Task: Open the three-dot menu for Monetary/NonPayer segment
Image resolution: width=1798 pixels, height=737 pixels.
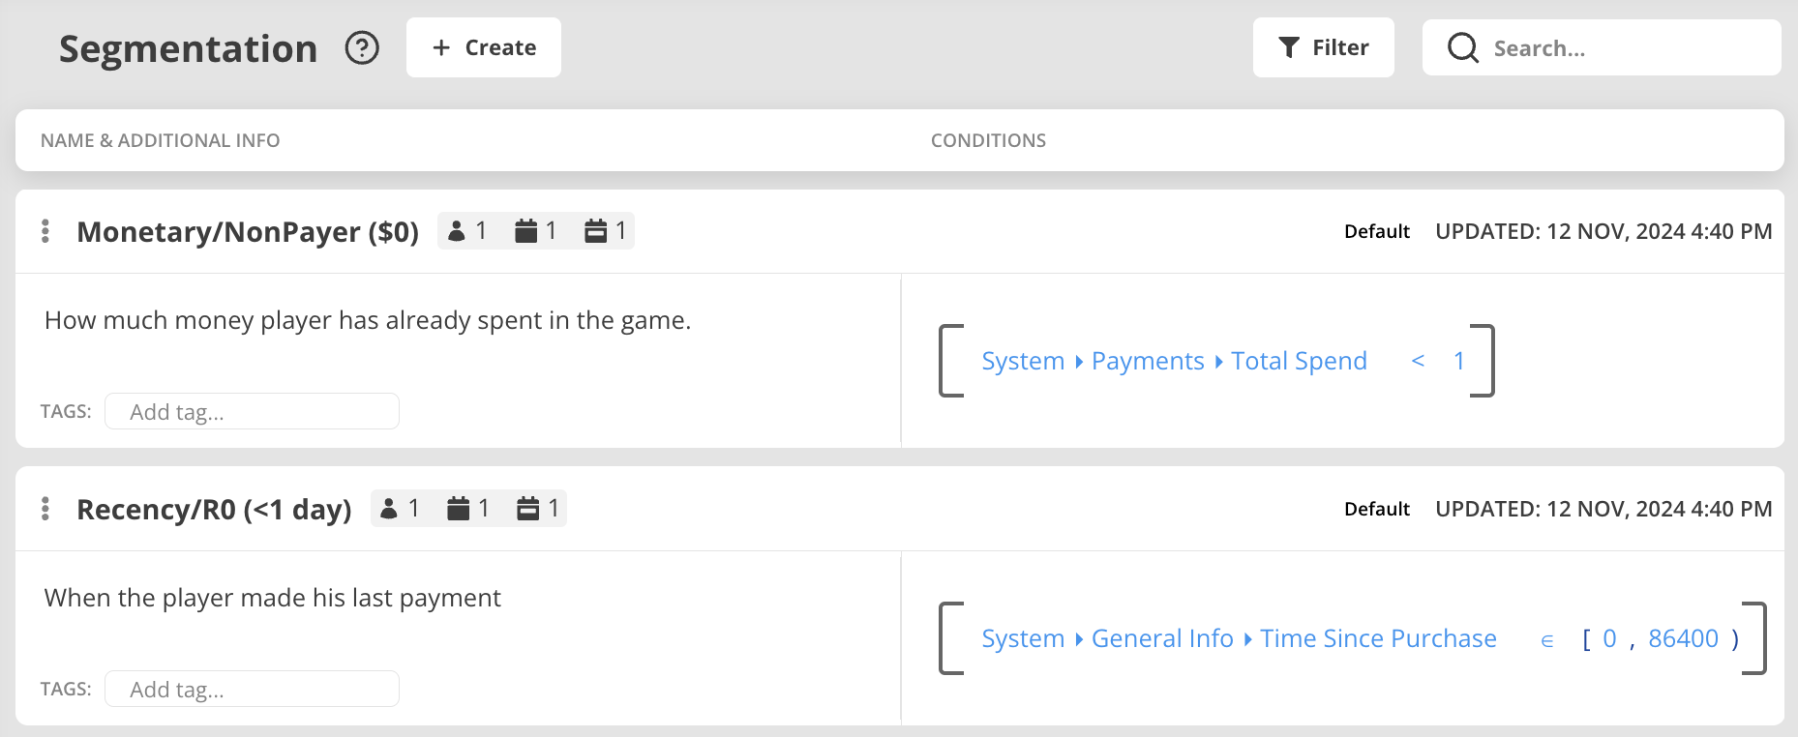Action: click(45, 231)
